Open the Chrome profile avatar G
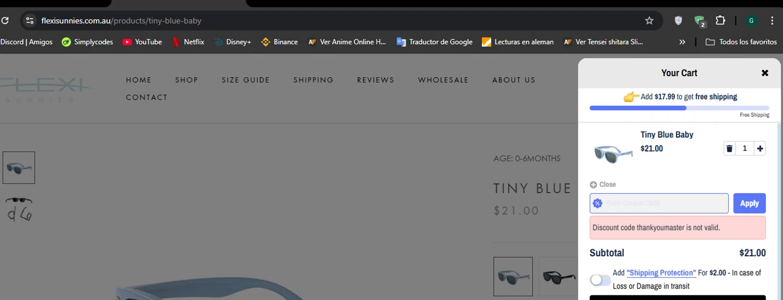 (752, 21)
